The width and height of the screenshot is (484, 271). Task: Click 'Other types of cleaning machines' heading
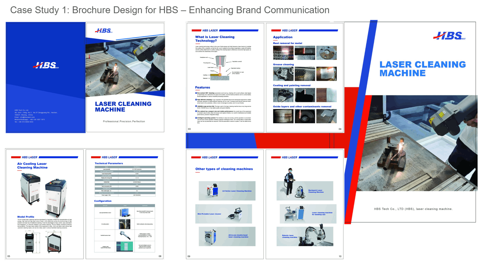pos(224,169)
